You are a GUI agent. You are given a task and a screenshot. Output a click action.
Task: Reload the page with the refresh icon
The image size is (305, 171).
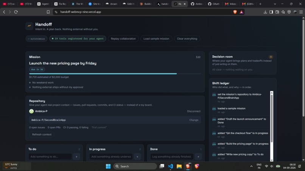click(x=16, y=12)
